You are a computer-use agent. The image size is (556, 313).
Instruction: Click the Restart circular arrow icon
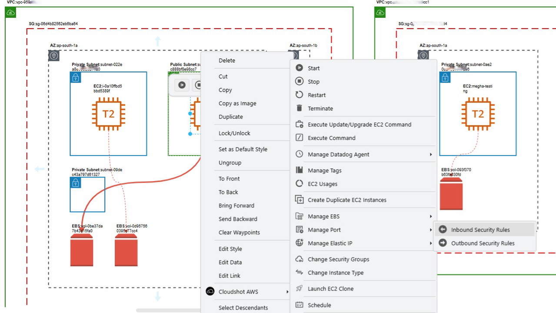pyautogui.click(x=299, y=95)
